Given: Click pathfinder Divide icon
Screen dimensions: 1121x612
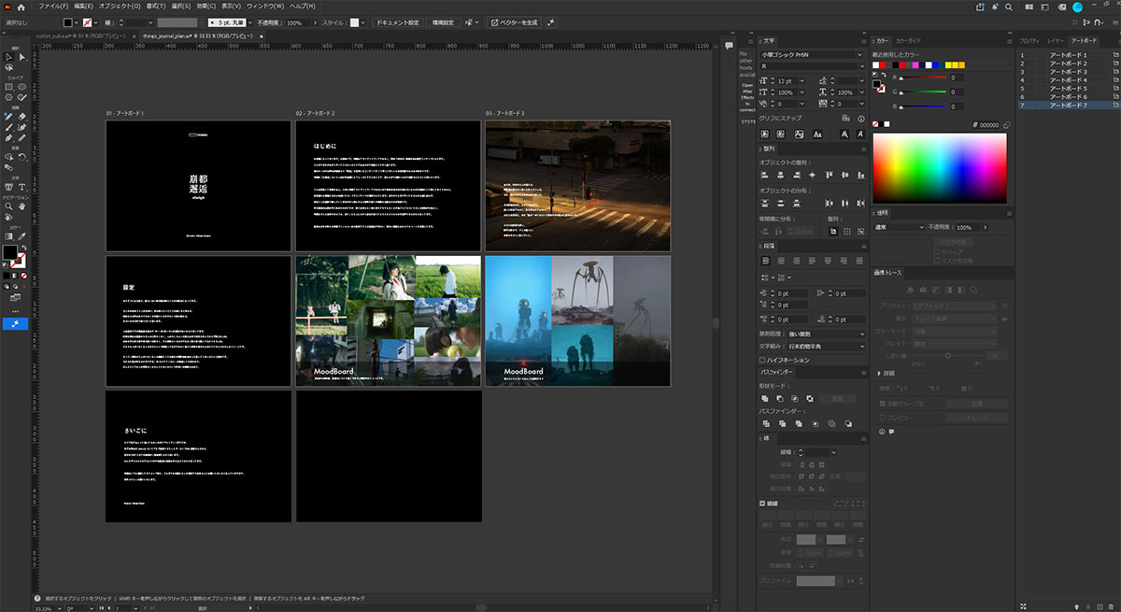Looking at the screenshot, I should point(766,423).
